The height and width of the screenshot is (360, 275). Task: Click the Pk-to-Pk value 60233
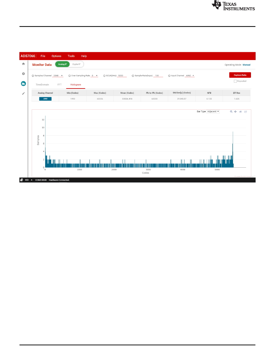pos(155,99)
